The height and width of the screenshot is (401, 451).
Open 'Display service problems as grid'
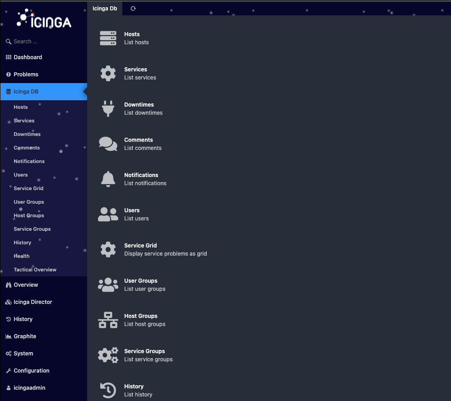point(165,254)
